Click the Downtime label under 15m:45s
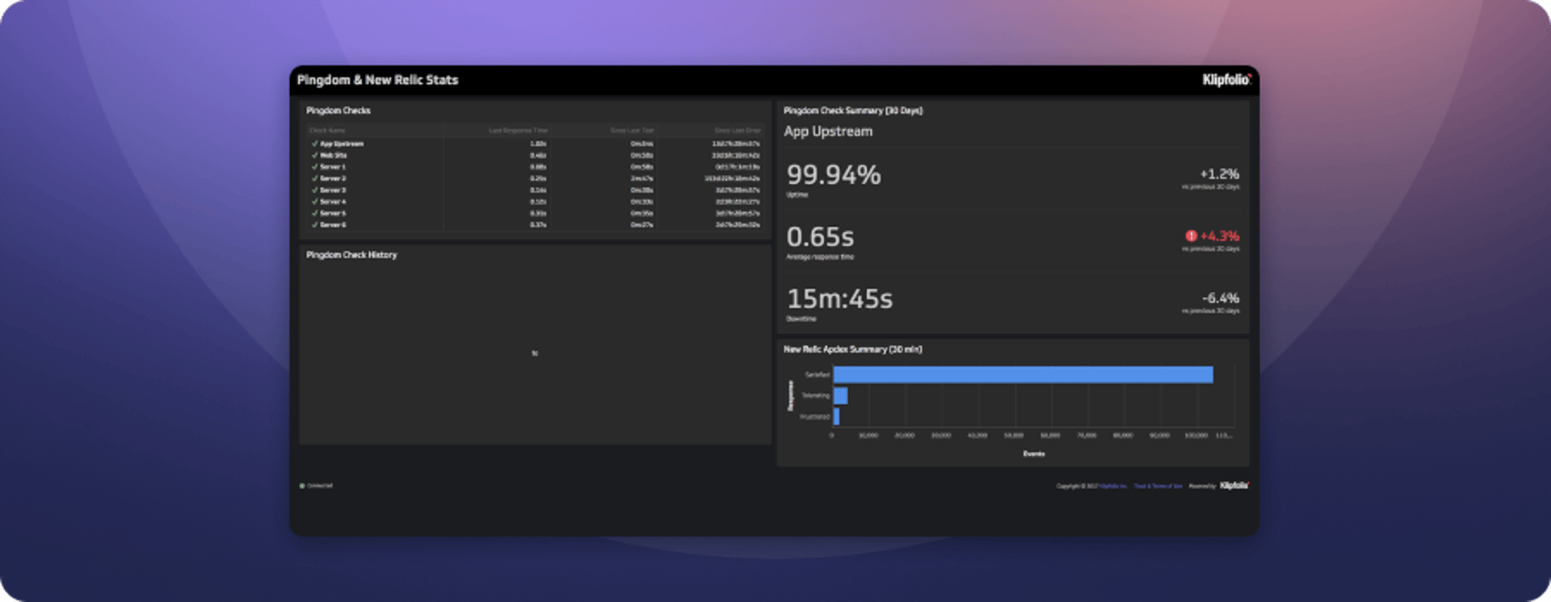Screen dimensions: 1551x602 801,319
